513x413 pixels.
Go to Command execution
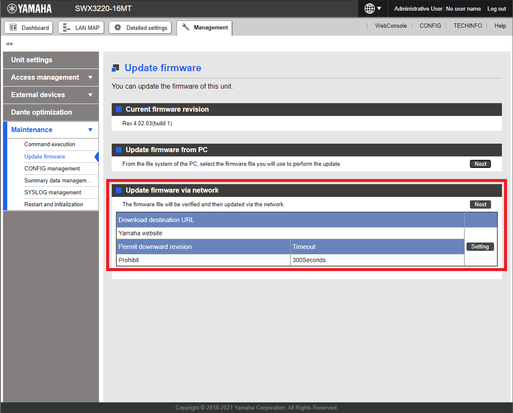[50, 144]
